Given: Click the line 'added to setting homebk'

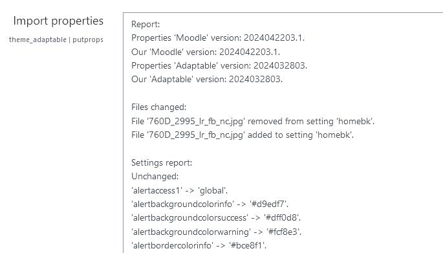Looking at the screenshot, I should (x=243, y=135).
